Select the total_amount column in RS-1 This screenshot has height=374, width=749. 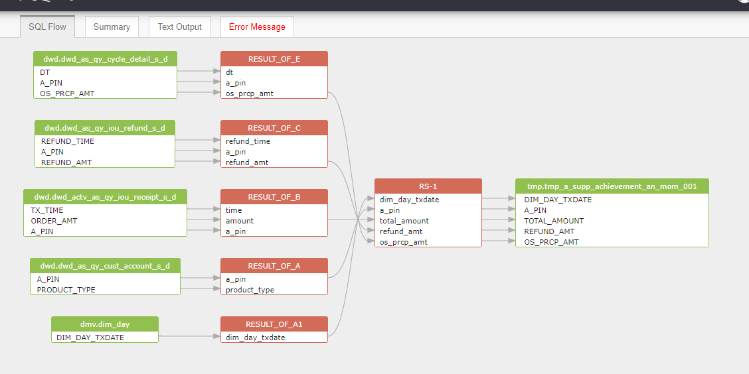pyautogui.click(x=428, y=221)
